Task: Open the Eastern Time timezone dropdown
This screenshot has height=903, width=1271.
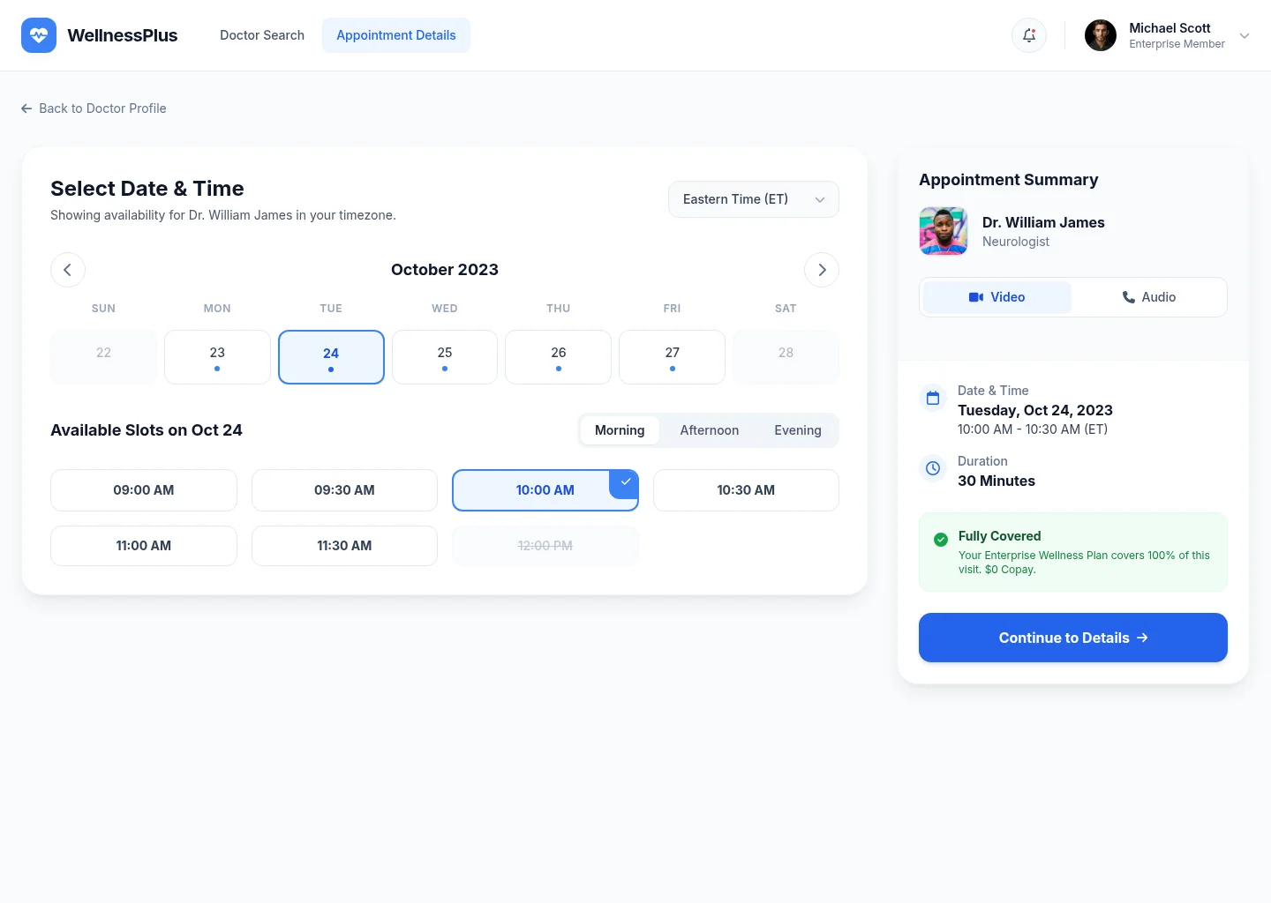Action: pos(753,199)
